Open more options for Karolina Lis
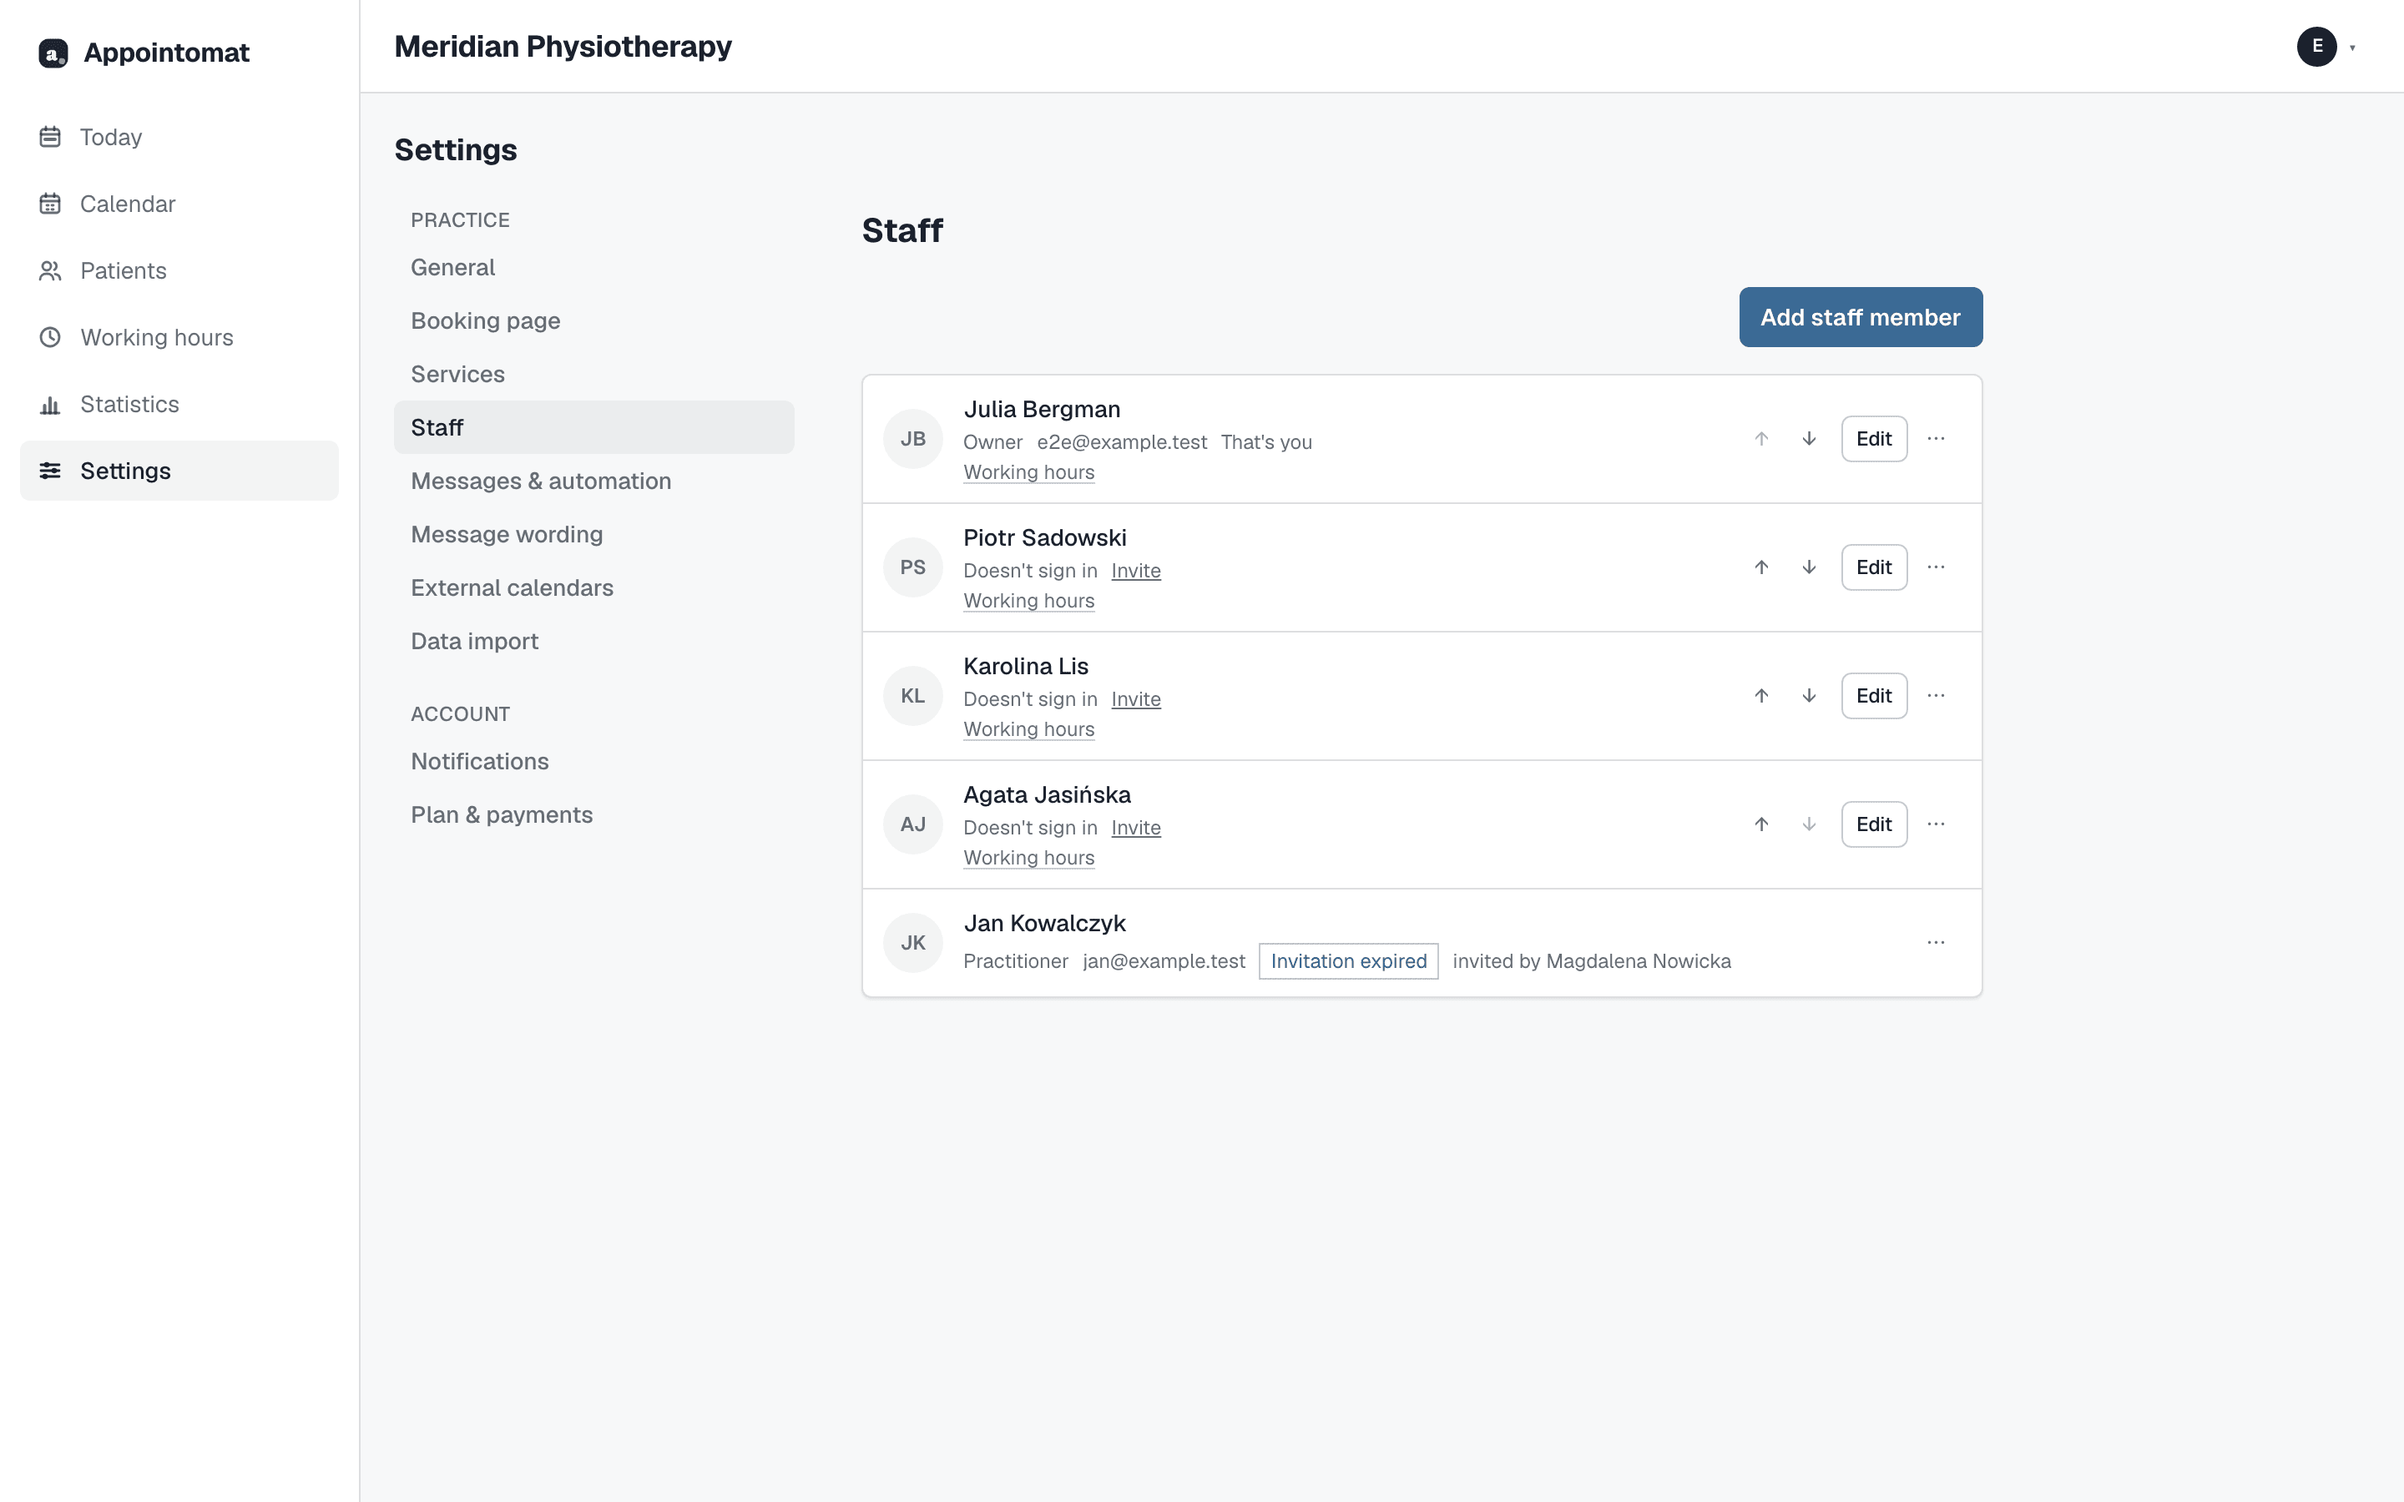2404x1502 pixels. [1936, 695]
